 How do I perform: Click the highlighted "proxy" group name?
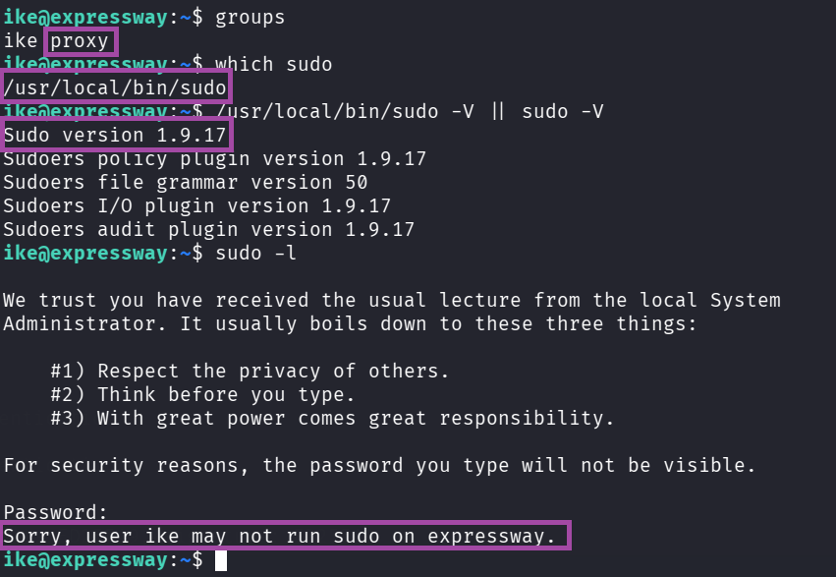pos(81,41)
